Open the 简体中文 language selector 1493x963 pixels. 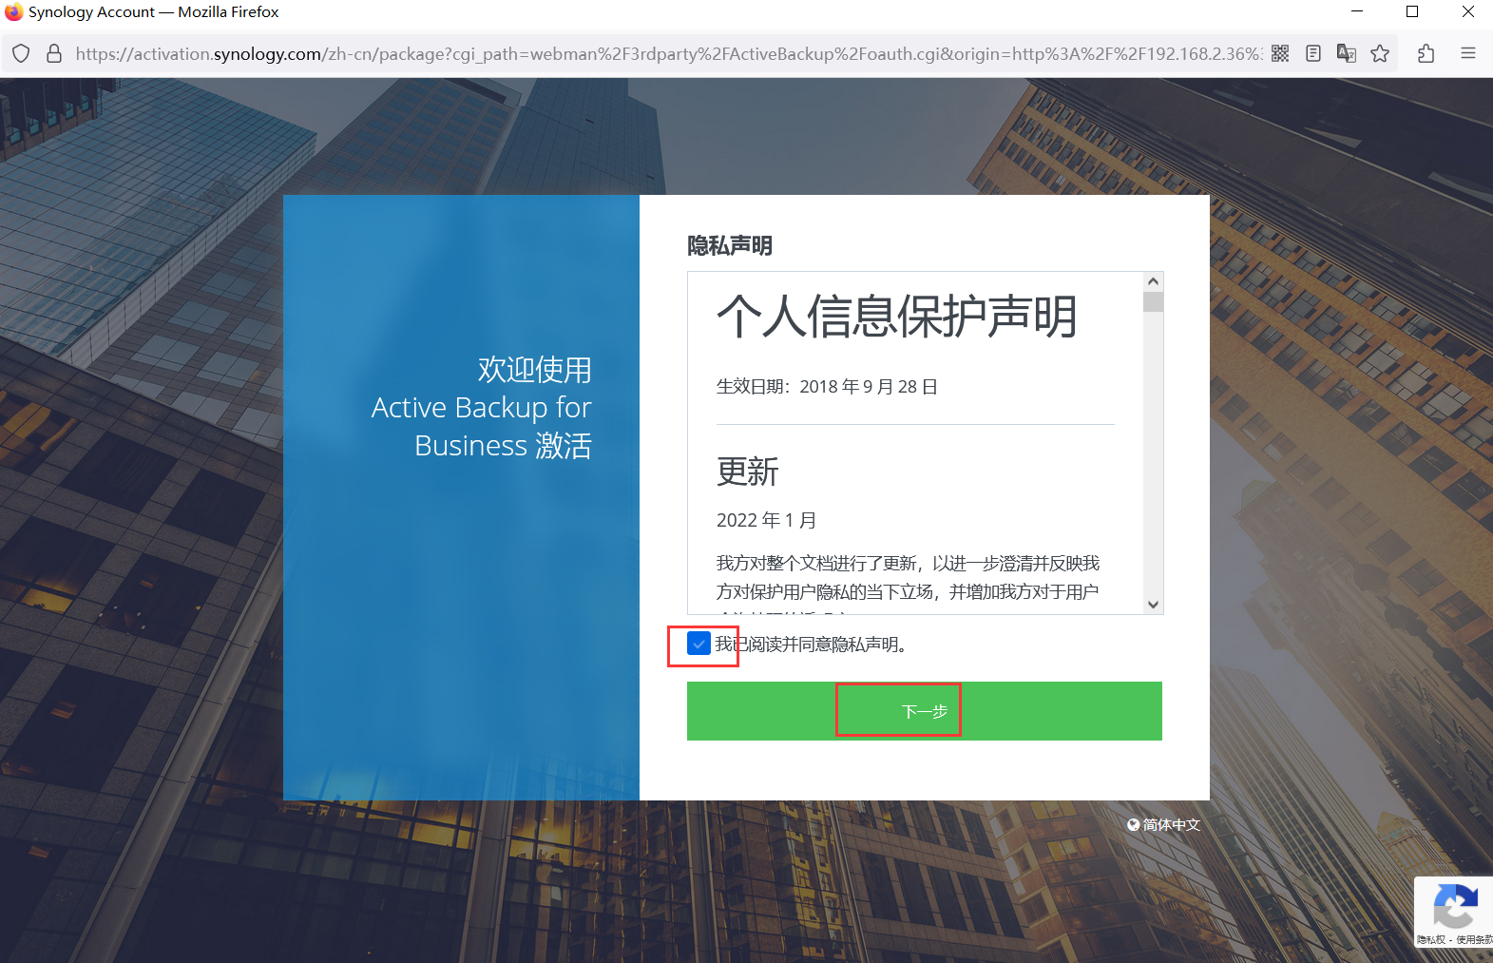coord(1164,825)
